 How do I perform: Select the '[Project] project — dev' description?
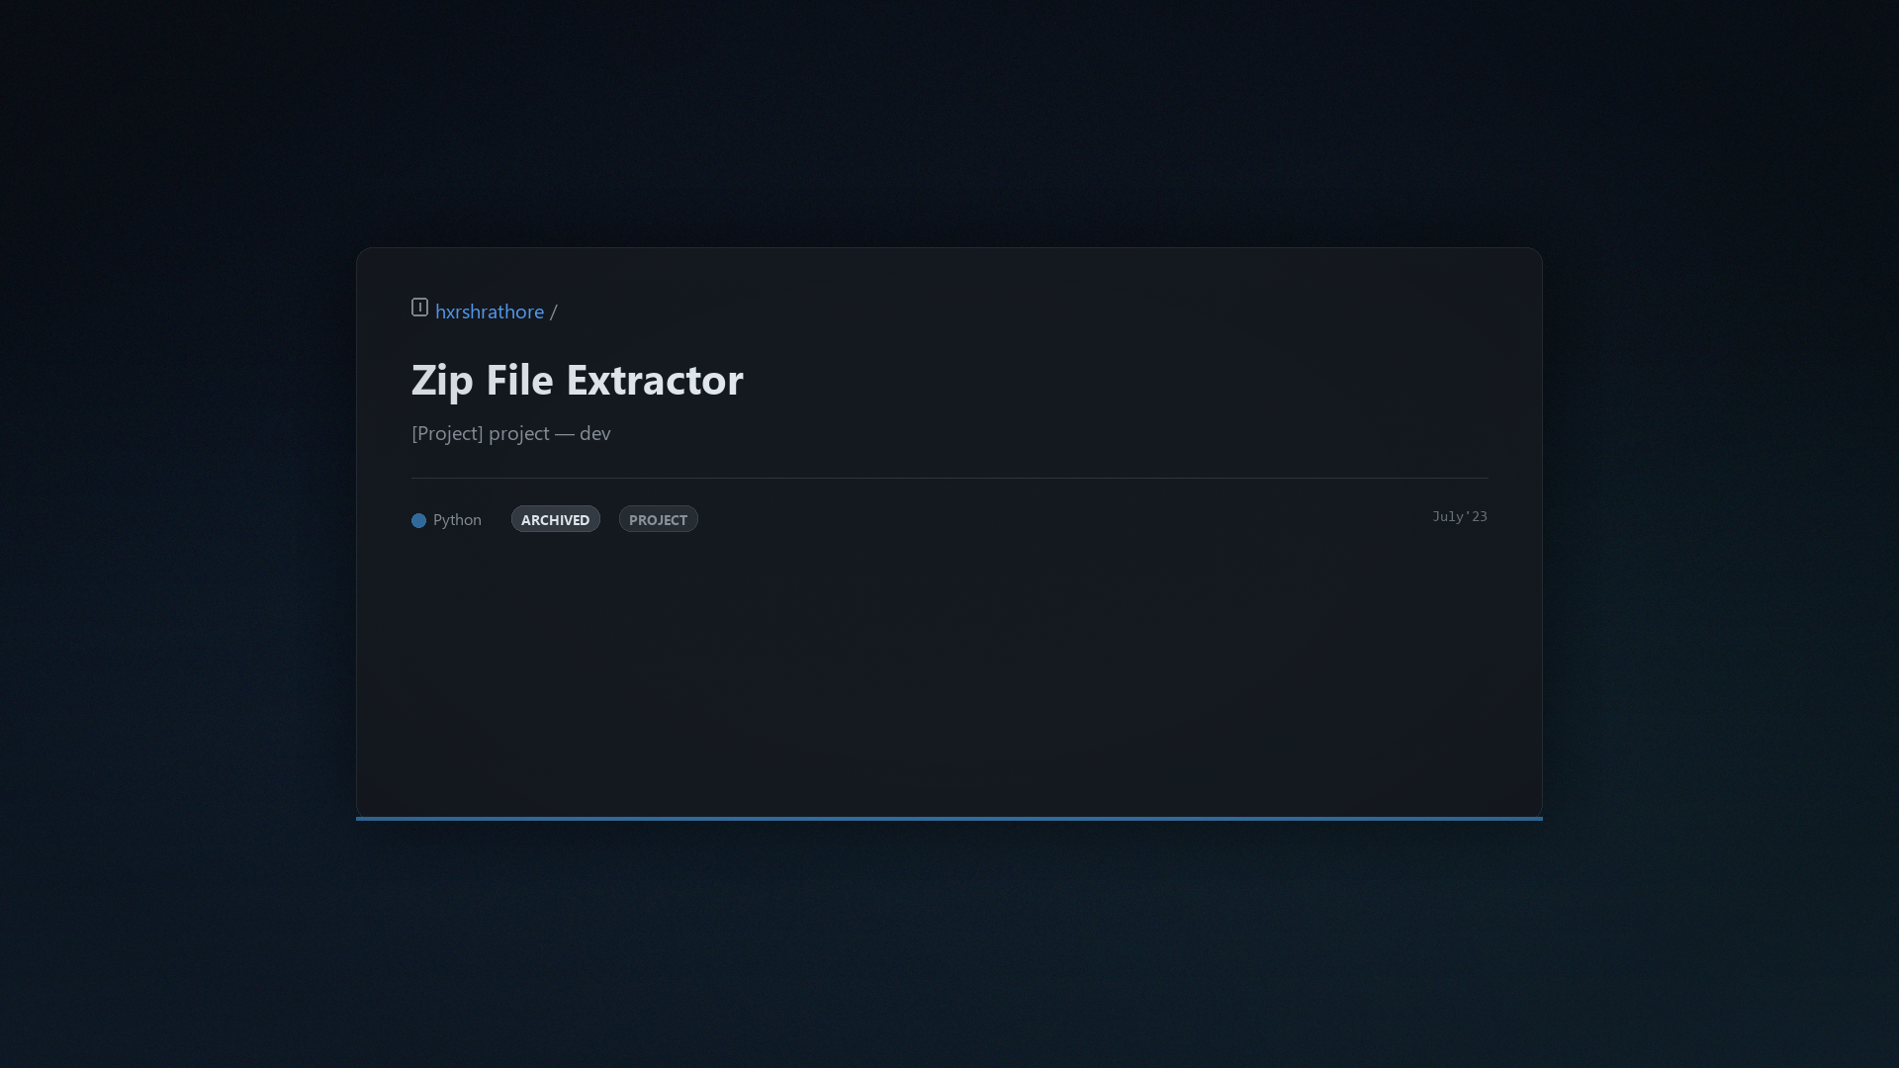coord(510,433)
